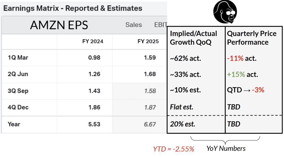Click the Quarterly Price Performance header
The image size is (284, 157).
(x=252, y=38)
